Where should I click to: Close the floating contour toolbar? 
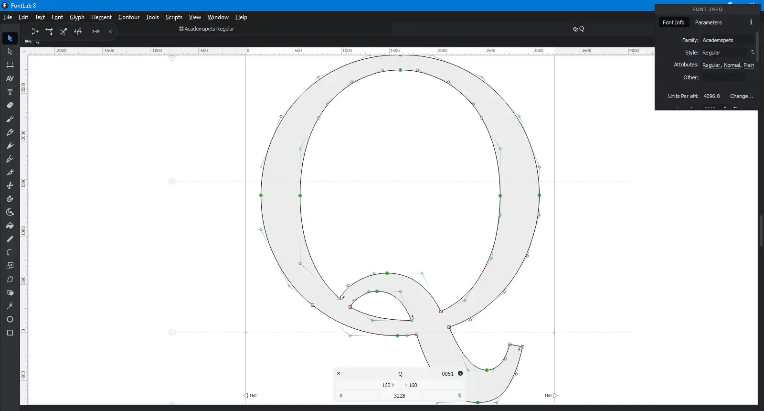coord(110,32)
